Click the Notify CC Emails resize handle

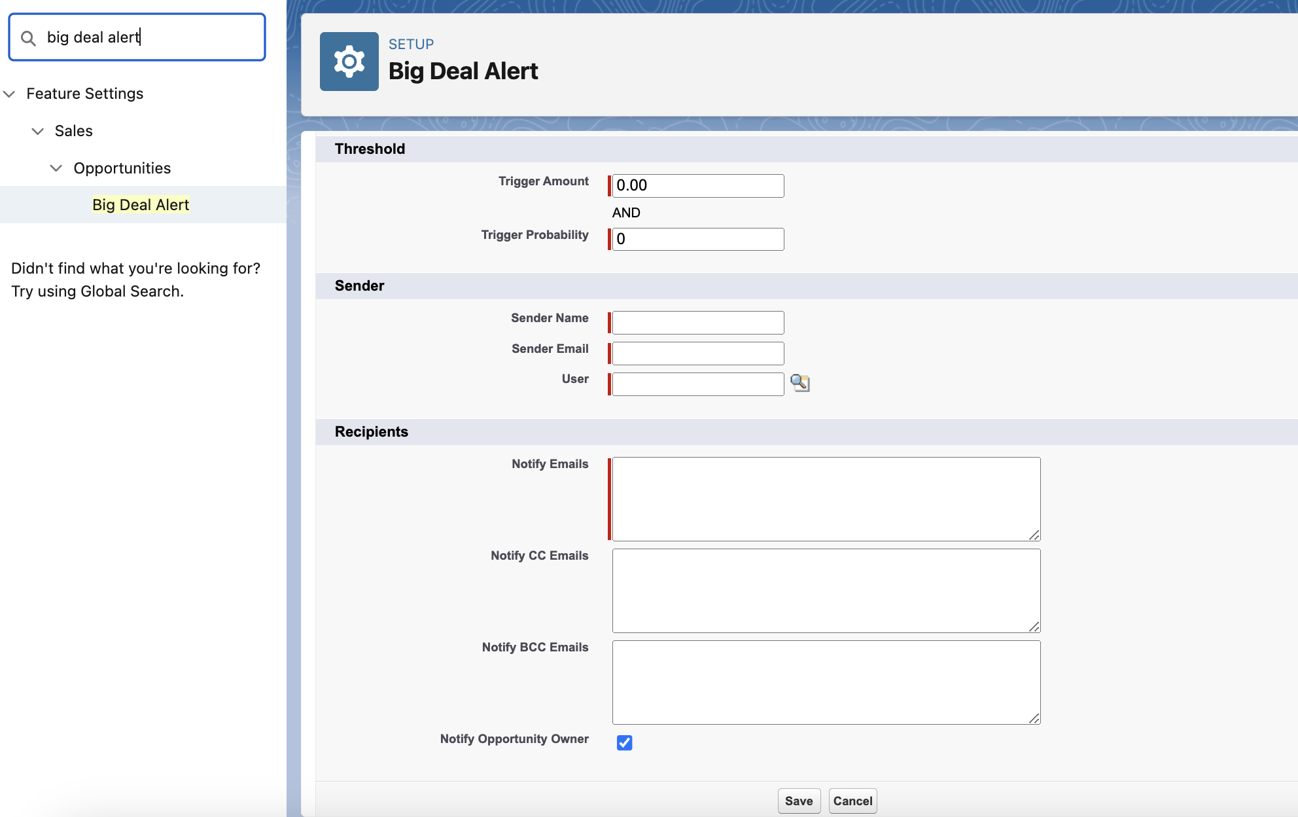[1034, 626]
